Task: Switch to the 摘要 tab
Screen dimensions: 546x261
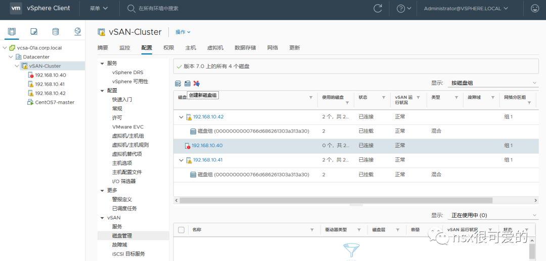Action: [103, 48]
